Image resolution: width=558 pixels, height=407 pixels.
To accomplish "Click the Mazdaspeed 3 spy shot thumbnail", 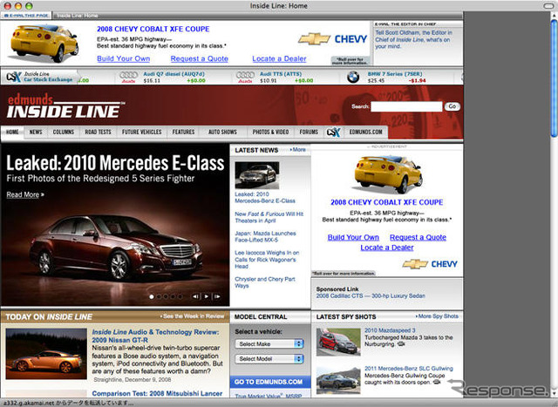I will pyautogui.click(x=338, y=342).
